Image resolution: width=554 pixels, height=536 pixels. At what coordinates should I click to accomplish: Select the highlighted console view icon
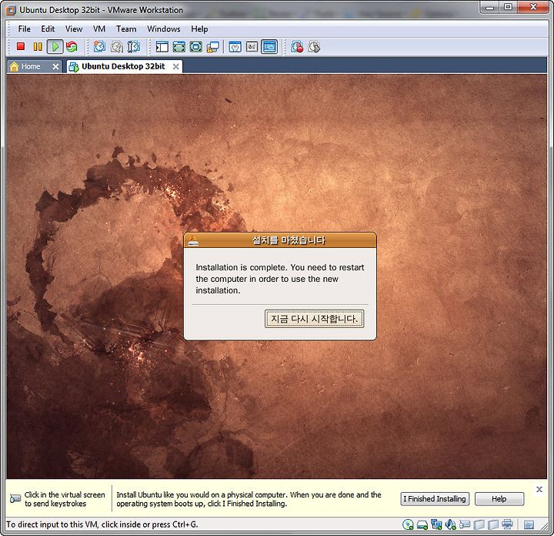click(269, 47)
